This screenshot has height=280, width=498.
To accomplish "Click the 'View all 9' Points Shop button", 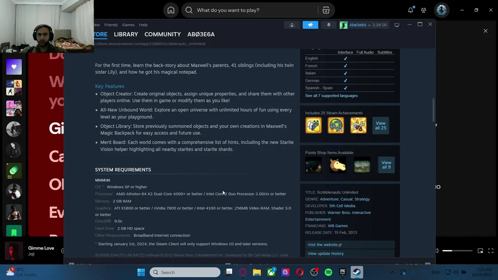I will tap(386, 165).
